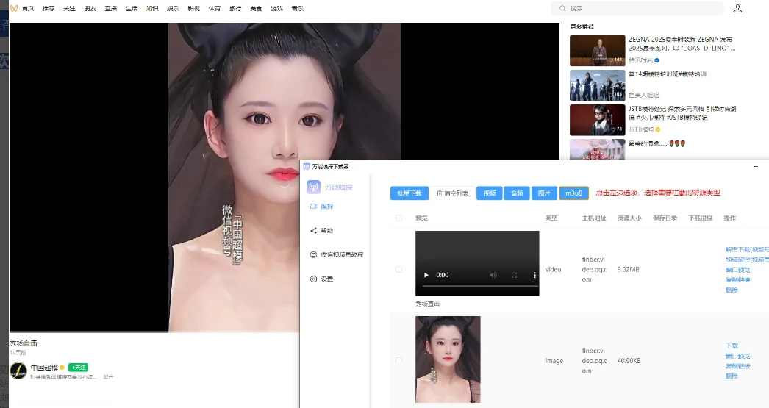Click the 清空列表 button

[x=453, y=193]
